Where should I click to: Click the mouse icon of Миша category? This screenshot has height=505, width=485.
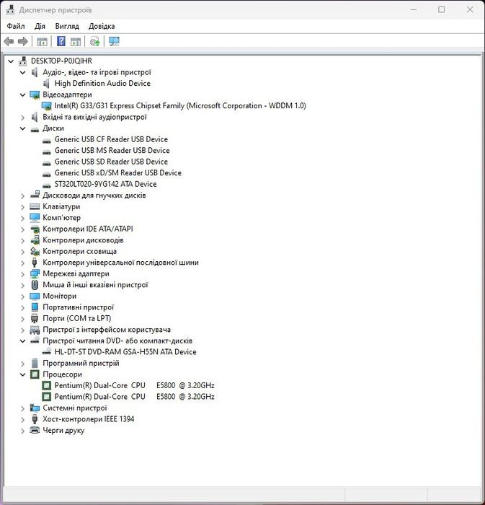click(x=35, y=285)
